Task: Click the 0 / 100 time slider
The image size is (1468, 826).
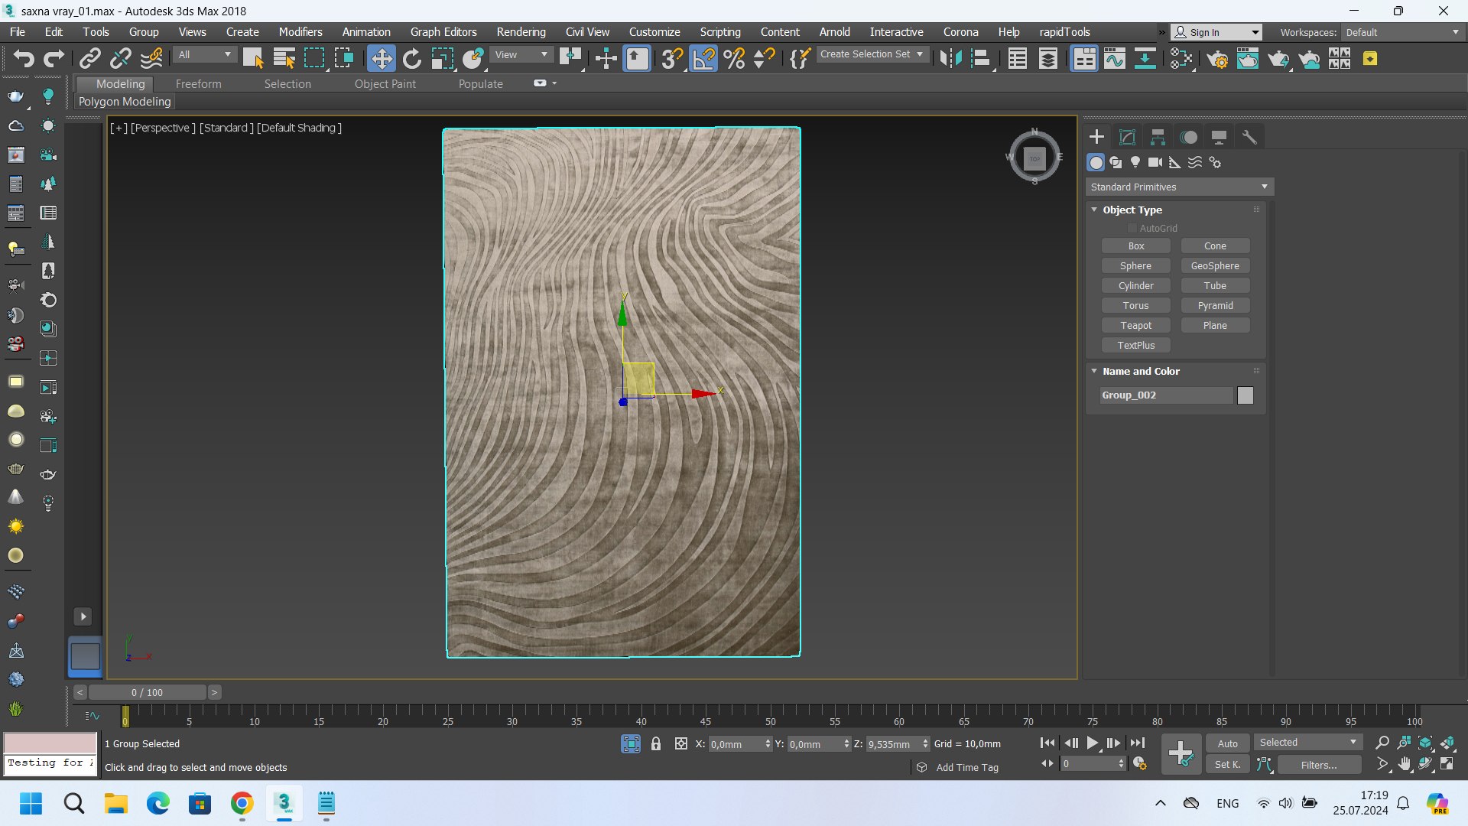Action: point(147,692)
